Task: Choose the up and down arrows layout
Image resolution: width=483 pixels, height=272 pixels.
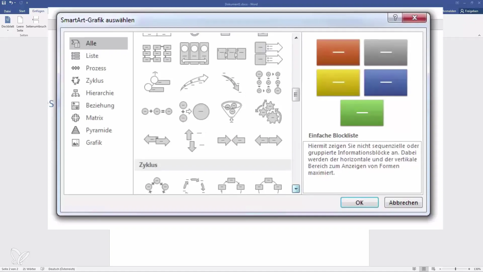Action: tap(194, 140)
